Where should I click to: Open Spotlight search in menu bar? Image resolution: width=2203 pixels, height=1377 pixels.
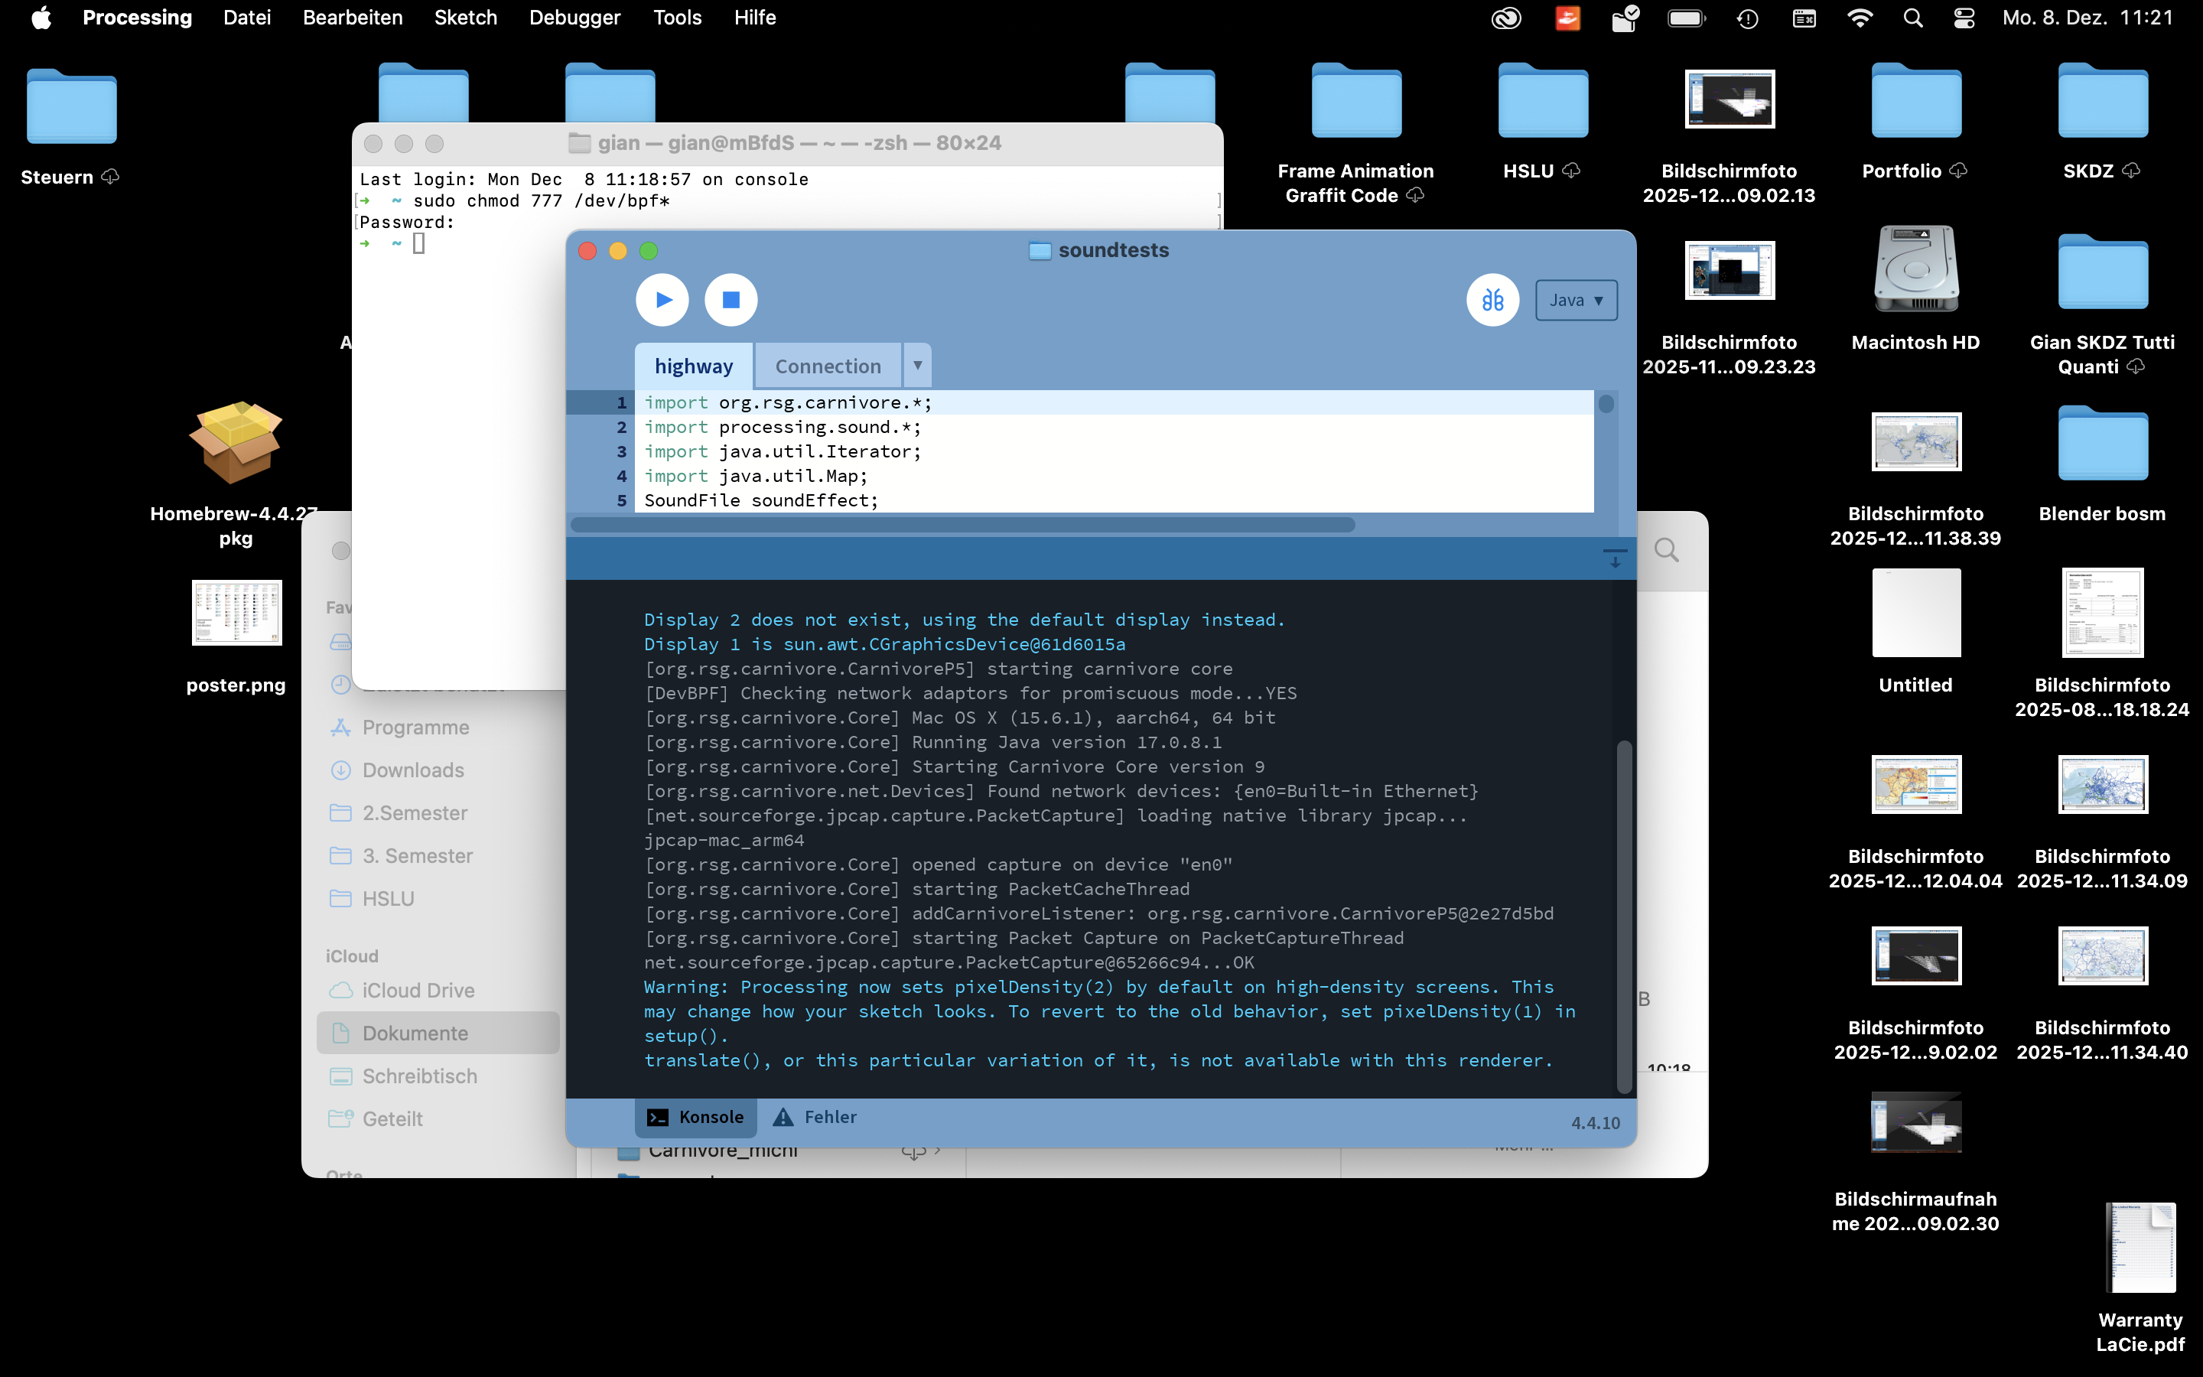[1912, 18]
